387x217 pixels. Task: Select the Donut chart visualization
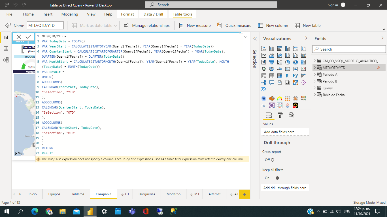pos(295,62)
